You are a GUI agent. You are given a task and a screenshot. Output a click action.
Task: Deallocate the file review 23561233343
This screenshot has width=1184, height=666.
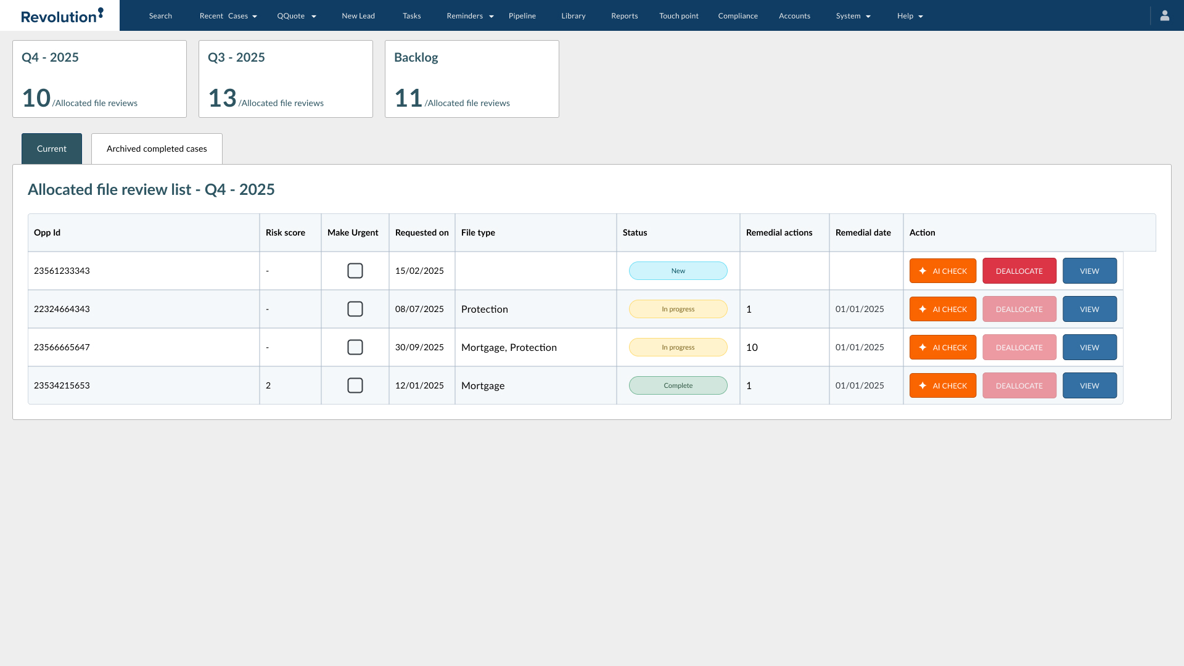pyautogui.click(x=1019, y=271)
